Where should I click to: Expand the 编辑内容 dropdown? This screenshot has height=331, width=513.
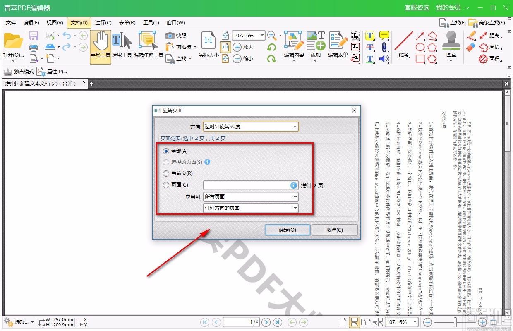[294, 61]
